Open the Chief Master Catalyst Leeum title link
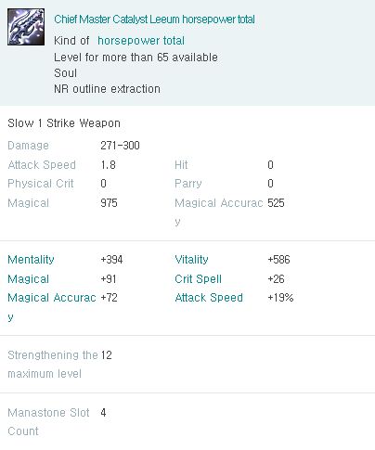Screen dimensions: 375x450 point(154,19)
